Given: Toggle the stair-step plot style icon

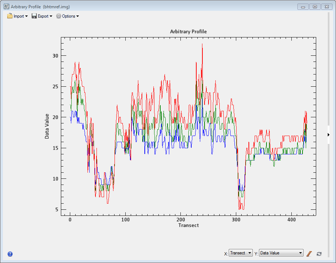Looking at the screenshot, I should [x=309, y=254].
